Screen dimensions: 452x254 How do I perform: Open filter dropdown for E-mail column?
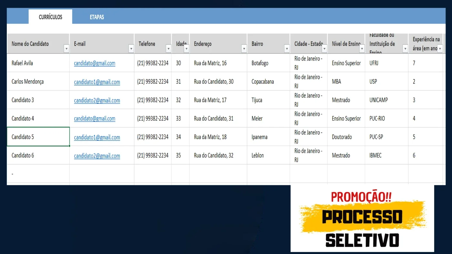point(131,49)
